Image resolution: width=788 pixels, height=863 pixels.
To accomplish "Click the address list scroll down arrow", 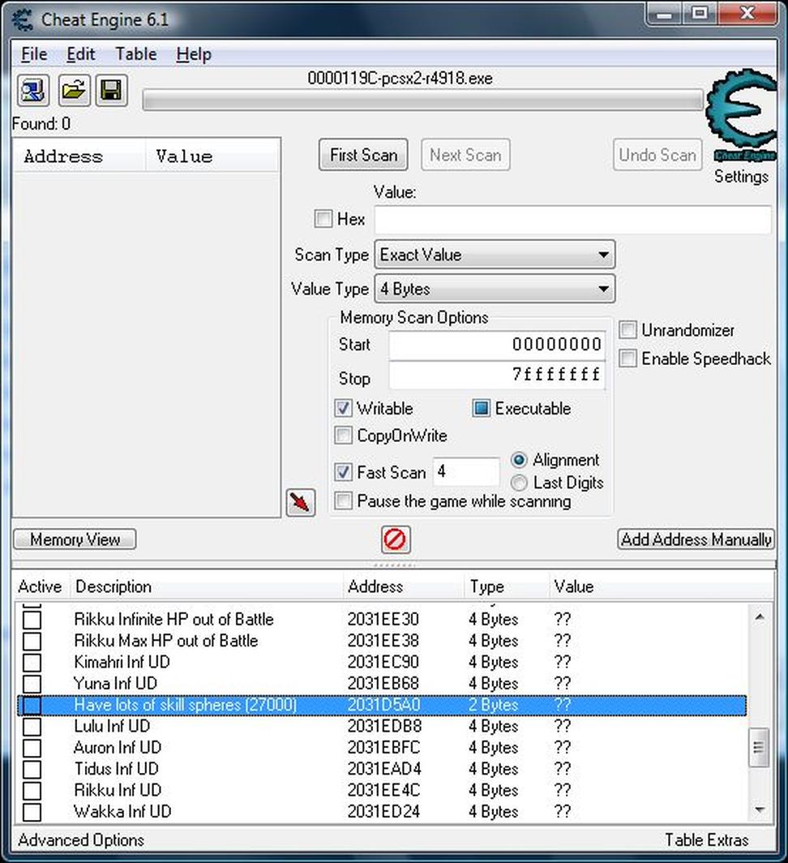I will (760, 810).
